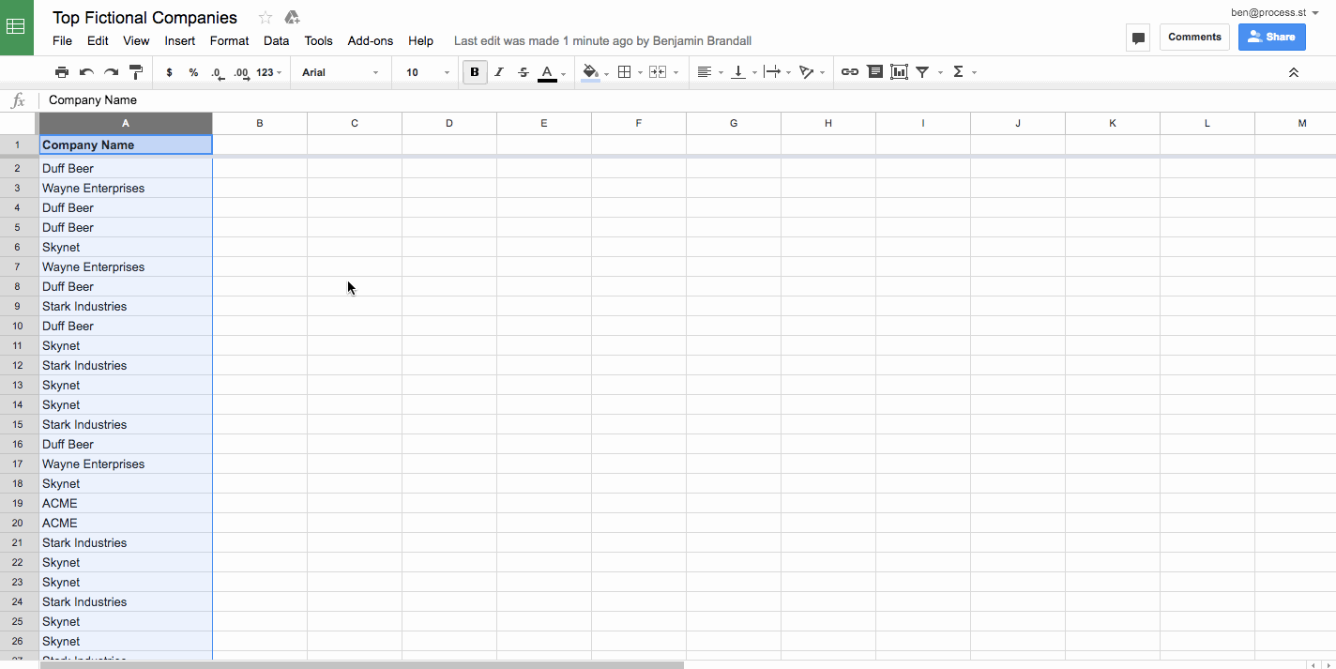Toggle Strikethrough formatting
Viewport: 1336px width, 669px height.
point(524,72)
